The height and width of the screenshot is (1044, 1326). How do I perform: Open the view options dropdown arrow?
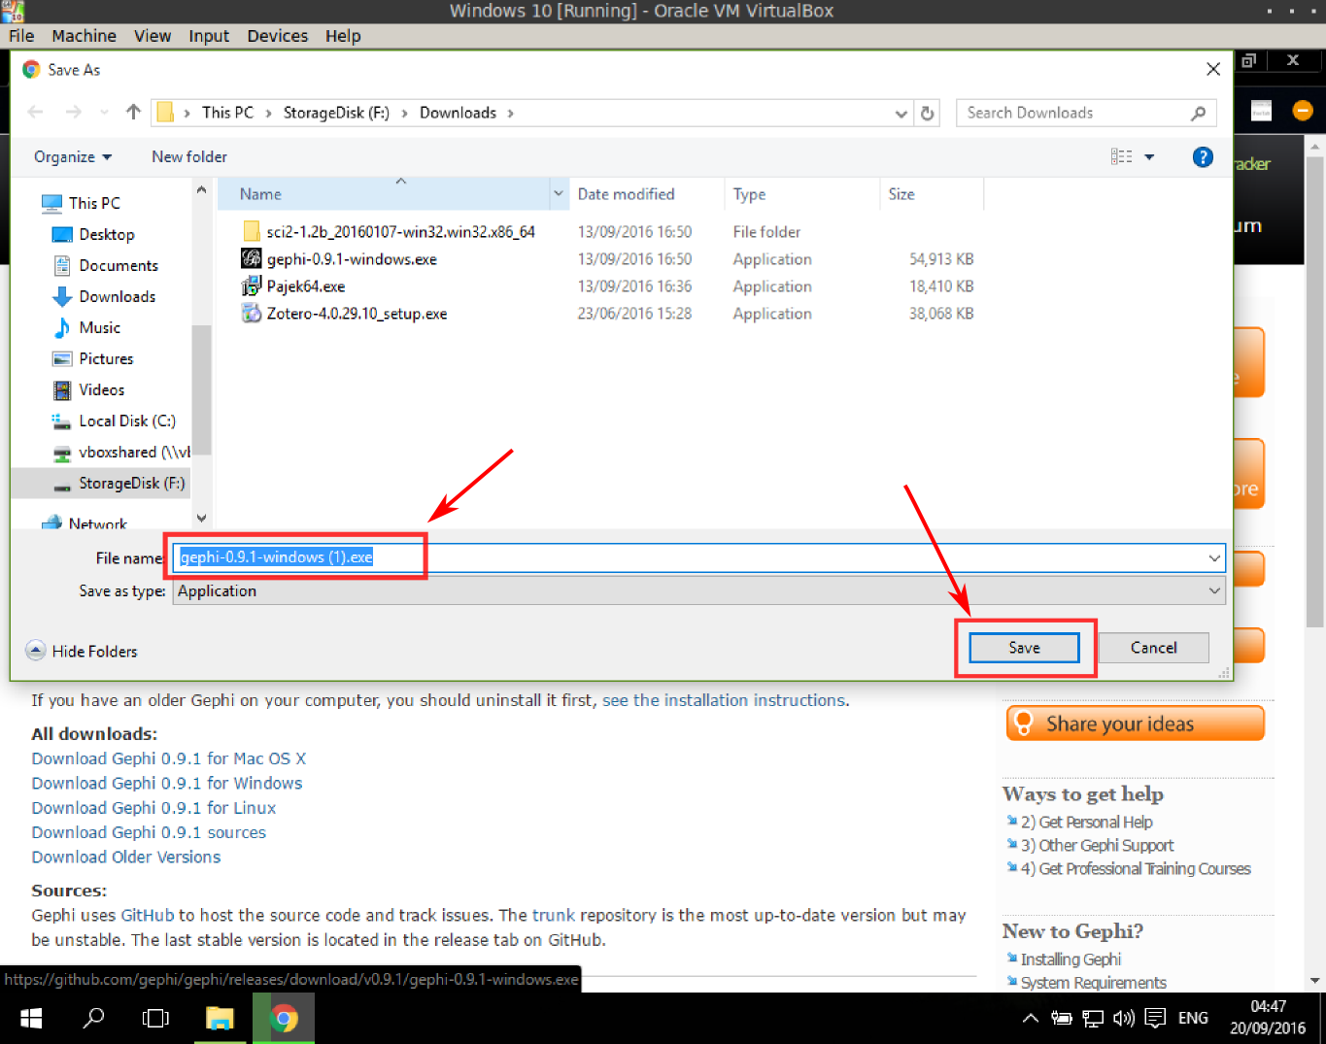(1149, 157)
